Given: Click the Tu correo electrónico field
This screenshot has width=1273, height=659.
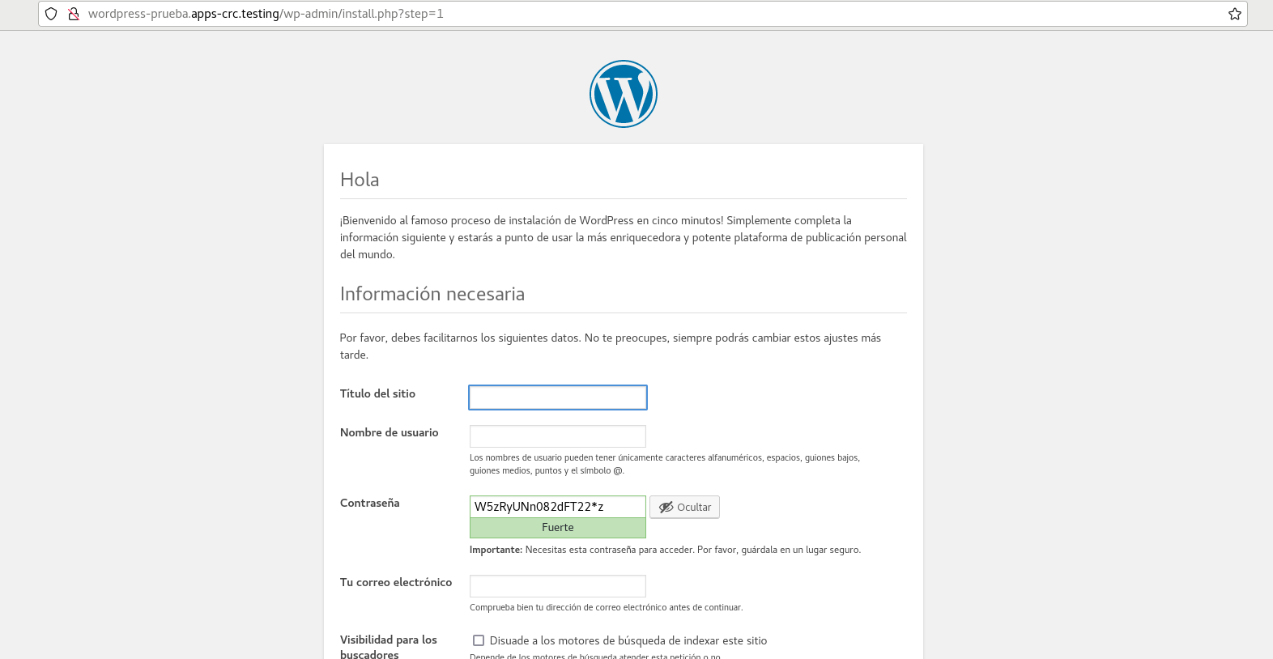Looking at the screenshot, I should (558, 586).
